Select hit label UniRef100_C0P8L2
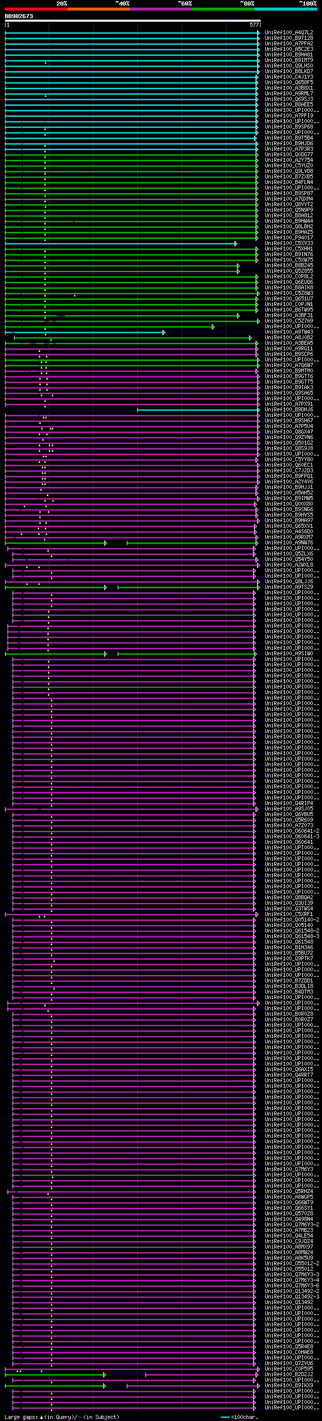Screen dimensions: 322x1421 289,276
